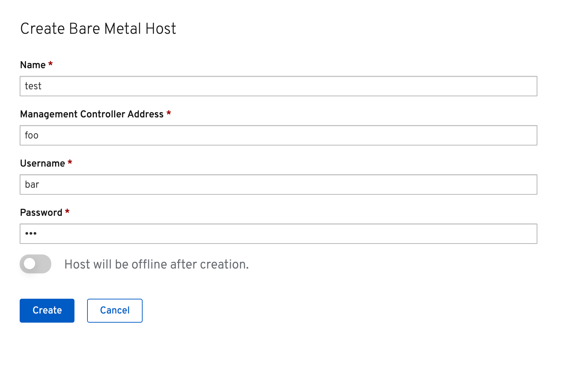This screenshot has height=388, width=569.
Task: Cancel the bare metal host creation
Action: 115,310
